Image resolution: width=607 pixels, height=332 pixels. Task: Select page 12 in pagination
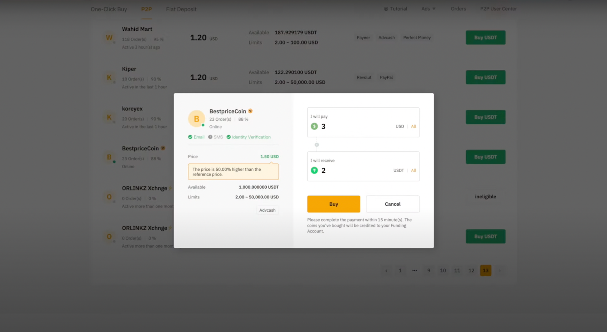(x=471, y=271)
